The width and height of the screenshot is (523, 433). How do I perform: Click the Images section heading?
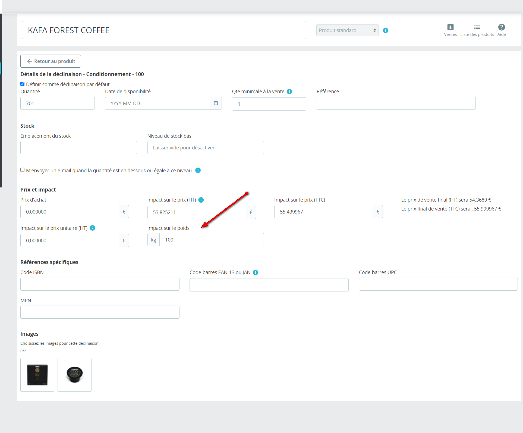point(29,334)
